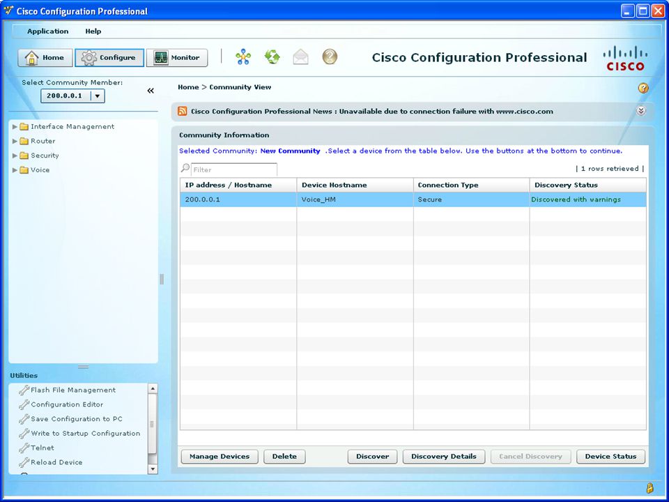Go to the Home view
Screen dimensions: 669x502
click(45, 58)
